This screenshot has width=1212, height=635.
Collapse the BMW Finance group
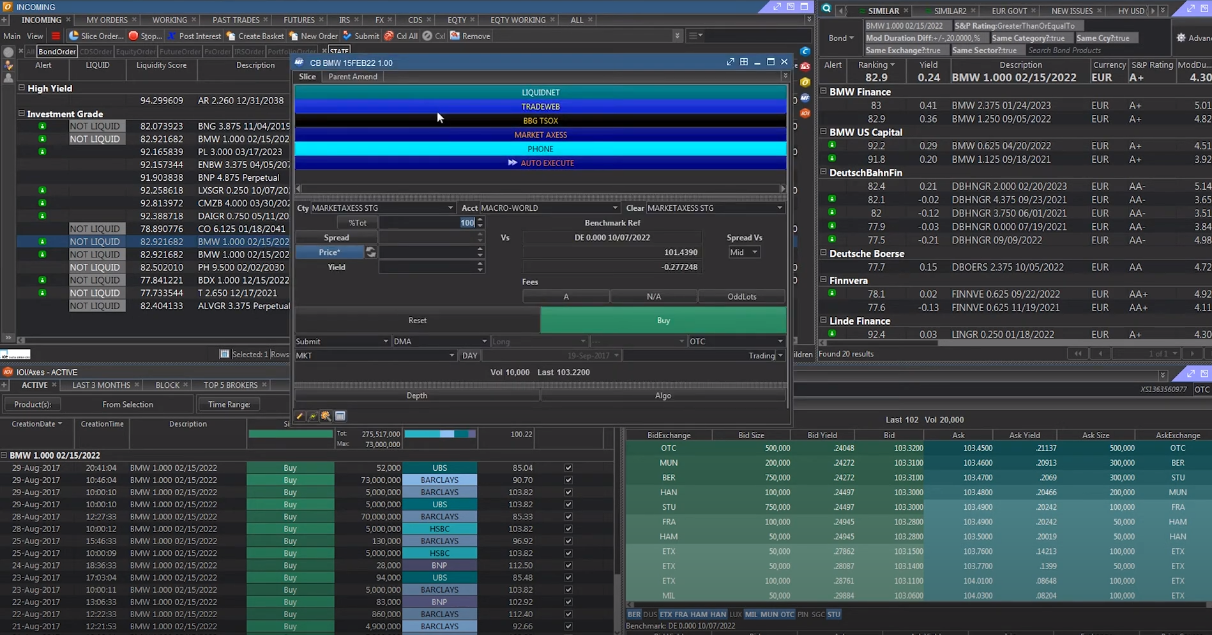(x=824, y=91)
